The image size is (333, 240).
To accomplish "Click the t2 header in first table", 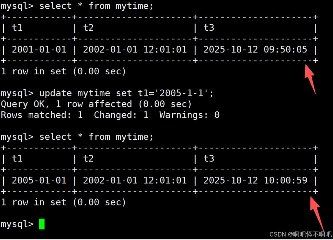I will (x=88, y=27).
